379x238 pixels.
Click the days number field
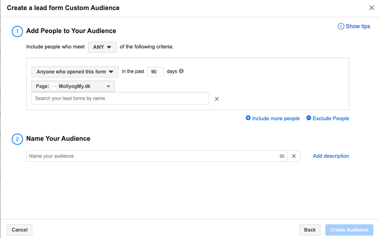pos(155,72)
